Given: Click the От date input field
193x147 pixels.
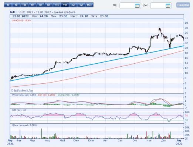Looking at the screenshot, I should click(130, 6).
